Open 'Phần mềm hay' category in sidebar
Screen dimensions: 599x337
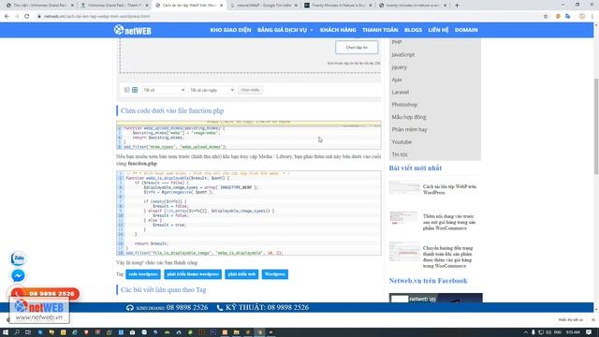click(409, 129)
